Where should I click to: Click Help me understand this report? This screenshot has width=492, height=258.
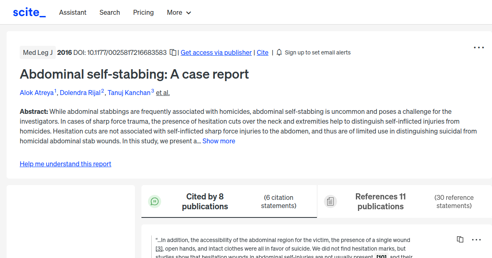(x=65, y=164)
